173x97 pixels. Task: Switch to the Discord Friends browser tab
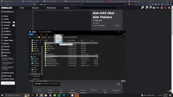(135, 1)
